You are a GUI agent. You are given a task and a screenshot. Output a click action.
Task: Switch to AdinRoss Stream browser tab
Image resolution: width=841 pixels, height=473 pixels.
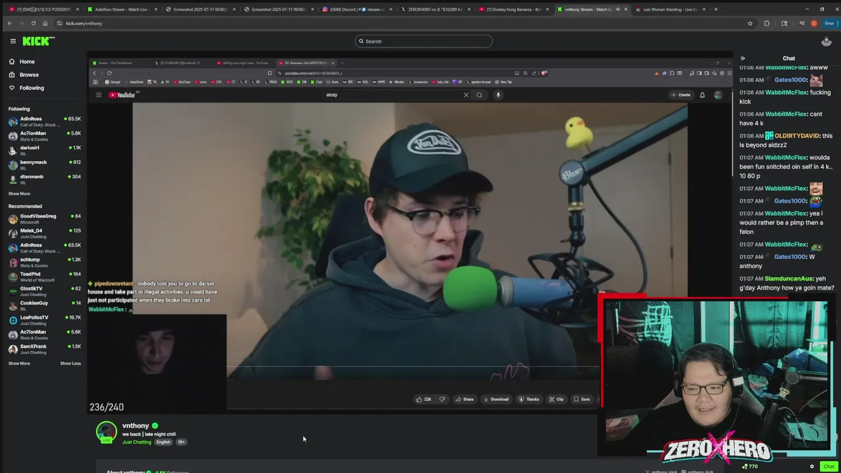(x=122, y=9)
